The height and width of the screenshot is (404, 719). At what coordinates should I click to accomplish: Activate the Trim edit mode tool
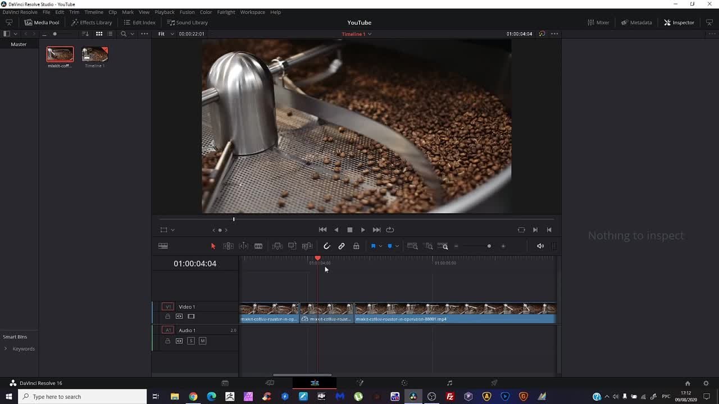(x=229, y=246)
